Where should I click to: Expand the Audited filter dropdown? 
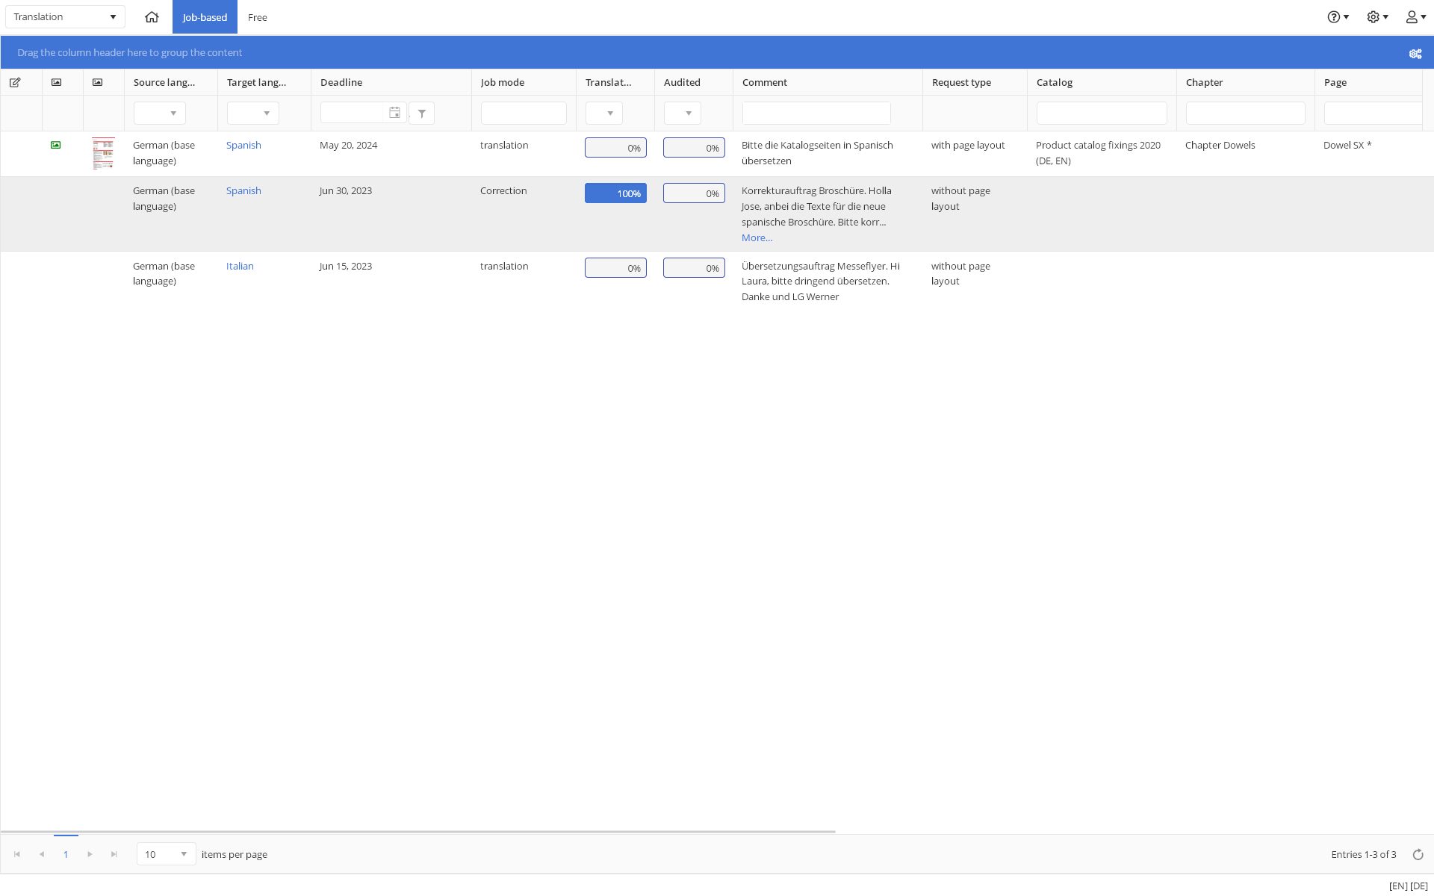pos(683,113)
